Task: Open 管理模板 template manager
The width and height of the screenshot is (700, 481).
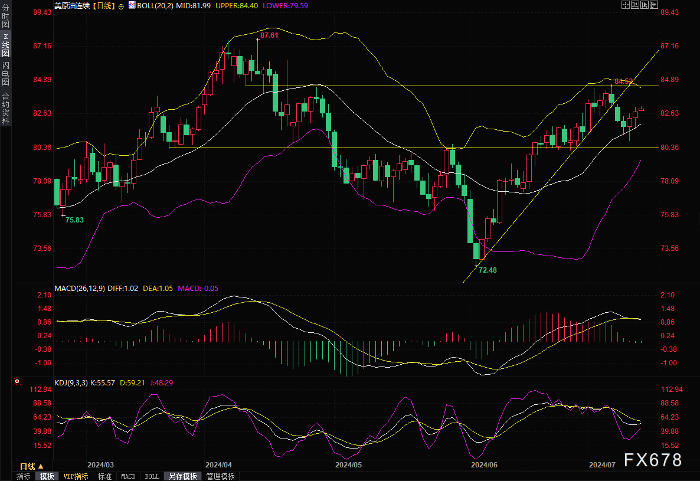Action: tap(220, 476)
